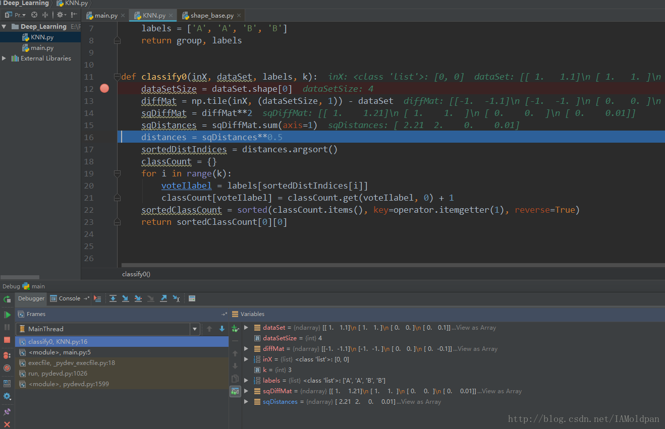Collapse the for loop fold marker on line 19
Viewport: 665px width, 429px height.
click(x=118, y=173)
